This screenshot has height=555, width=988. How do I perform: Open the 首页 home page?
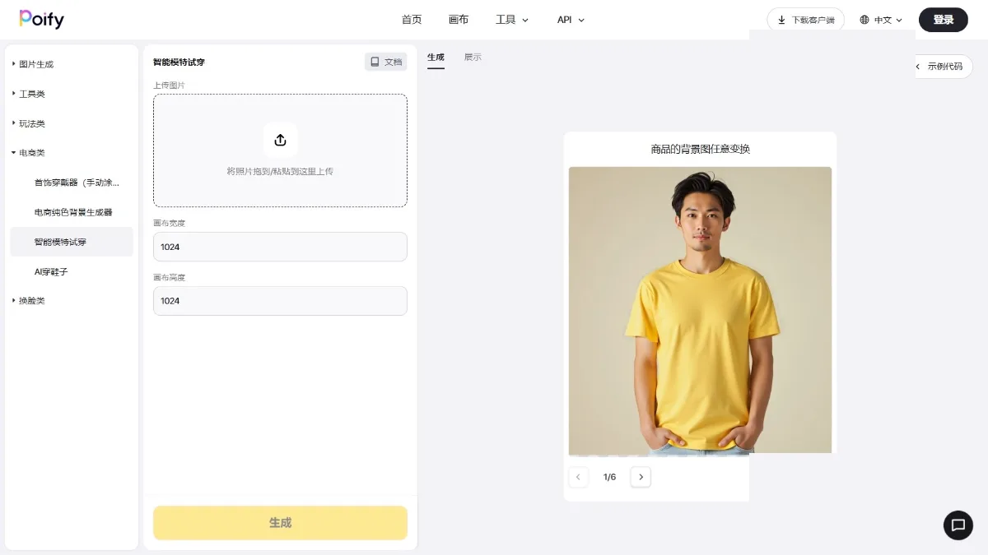(412, 20)
